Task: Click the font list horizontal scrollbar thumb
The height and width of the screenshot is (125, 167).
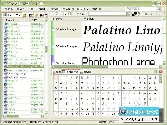Action: pyautogui.click(x=12, y=116)
